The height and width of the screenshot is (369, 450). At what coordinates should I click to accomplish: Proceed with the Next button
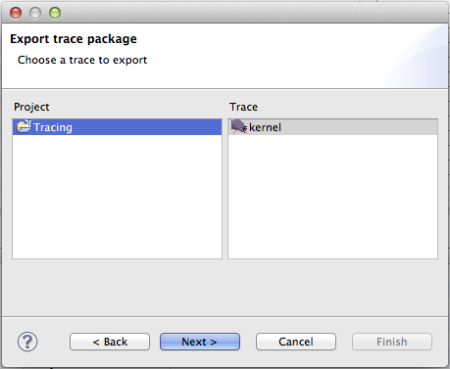[200, 342]
